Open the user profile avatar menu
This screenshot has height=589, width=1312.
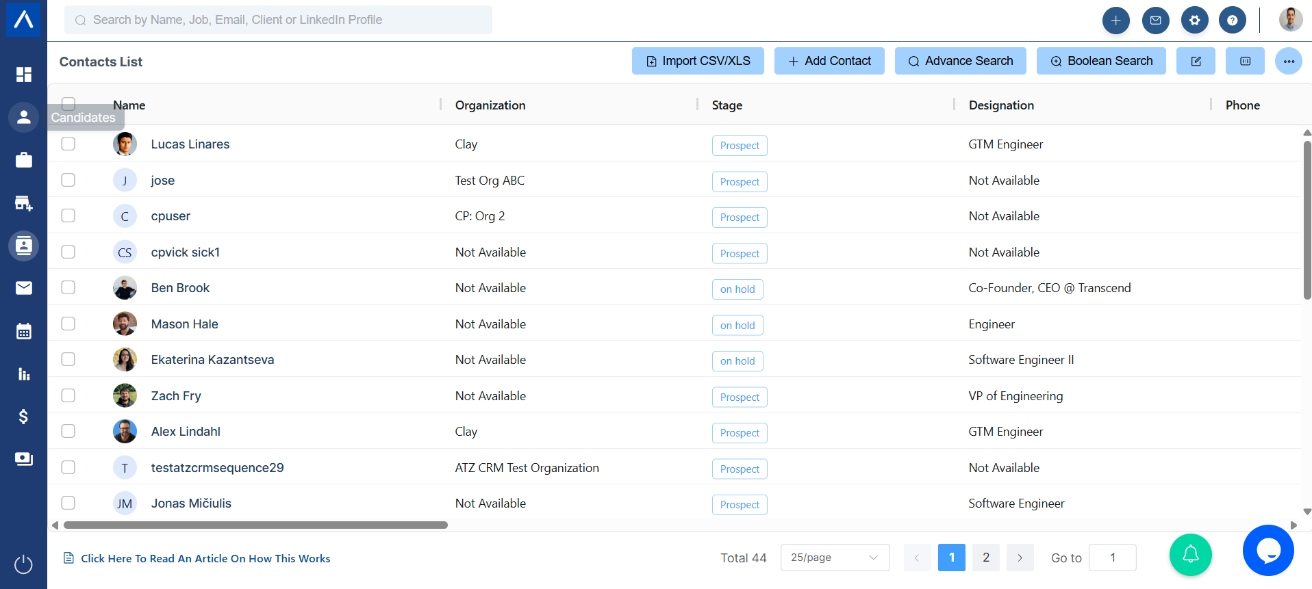tap(1290, 20)
